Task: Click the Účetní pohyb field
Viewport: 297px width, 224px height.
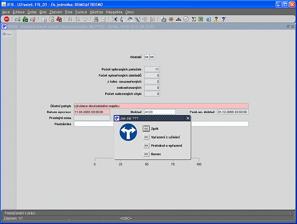Action: (161, 106)
